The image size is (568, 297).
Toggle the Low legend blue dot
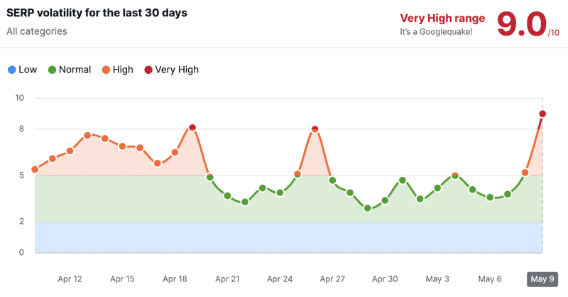pyautogui.click(x=11, y=70)
